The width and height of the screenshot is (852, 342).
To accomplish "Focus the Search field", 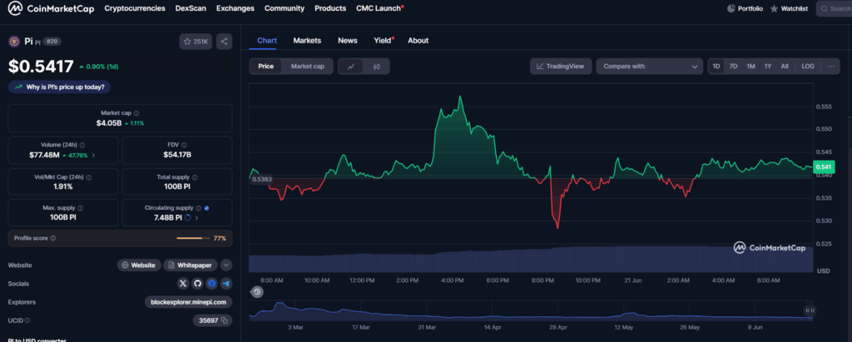I will 834,8.
